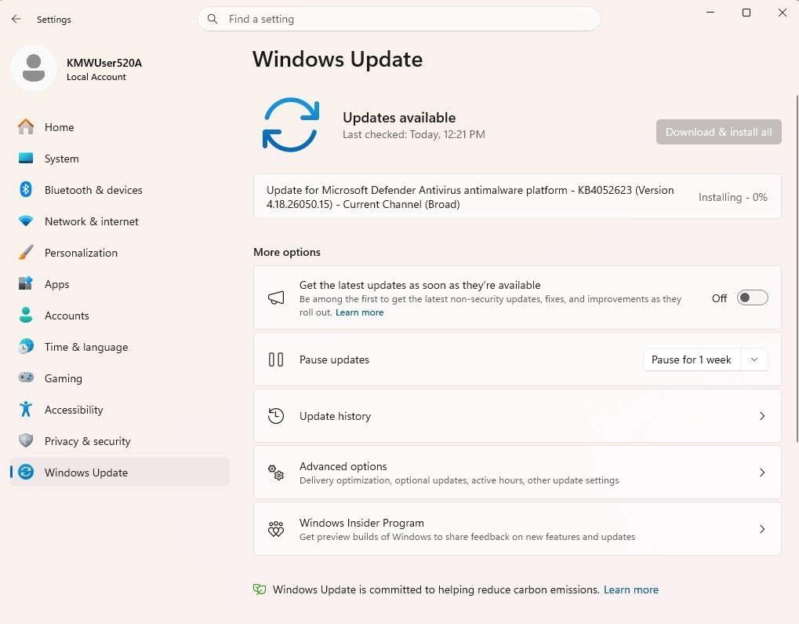The image size is (799, 624).
Task: Click the Accounts person icon
Action: click(x=25, y=315)
